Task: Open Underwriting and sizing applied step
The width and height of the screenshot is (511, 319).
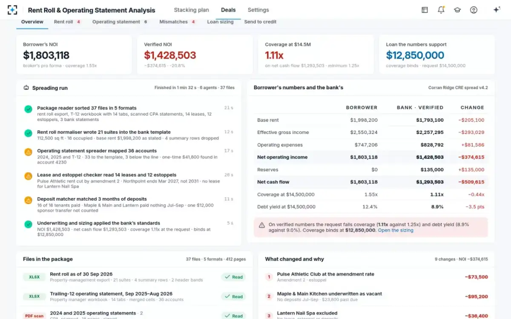Action: pyautogui.click(x=129, y=229)
